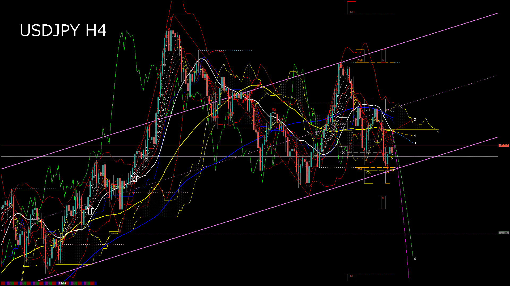Click the number 2 target label

coord(415,120)
